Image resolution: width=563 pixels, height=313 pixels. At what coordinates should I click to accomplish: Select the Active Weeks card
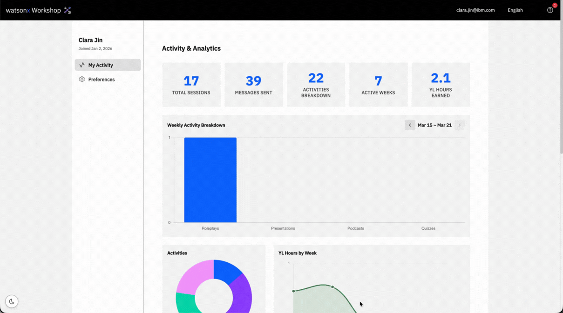coord(378,85)
